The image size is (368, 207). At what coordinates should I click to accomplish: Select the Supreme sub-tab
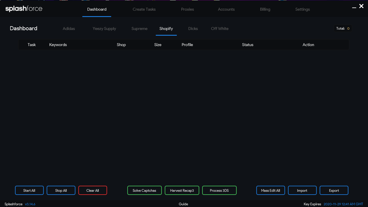[139, 29]
